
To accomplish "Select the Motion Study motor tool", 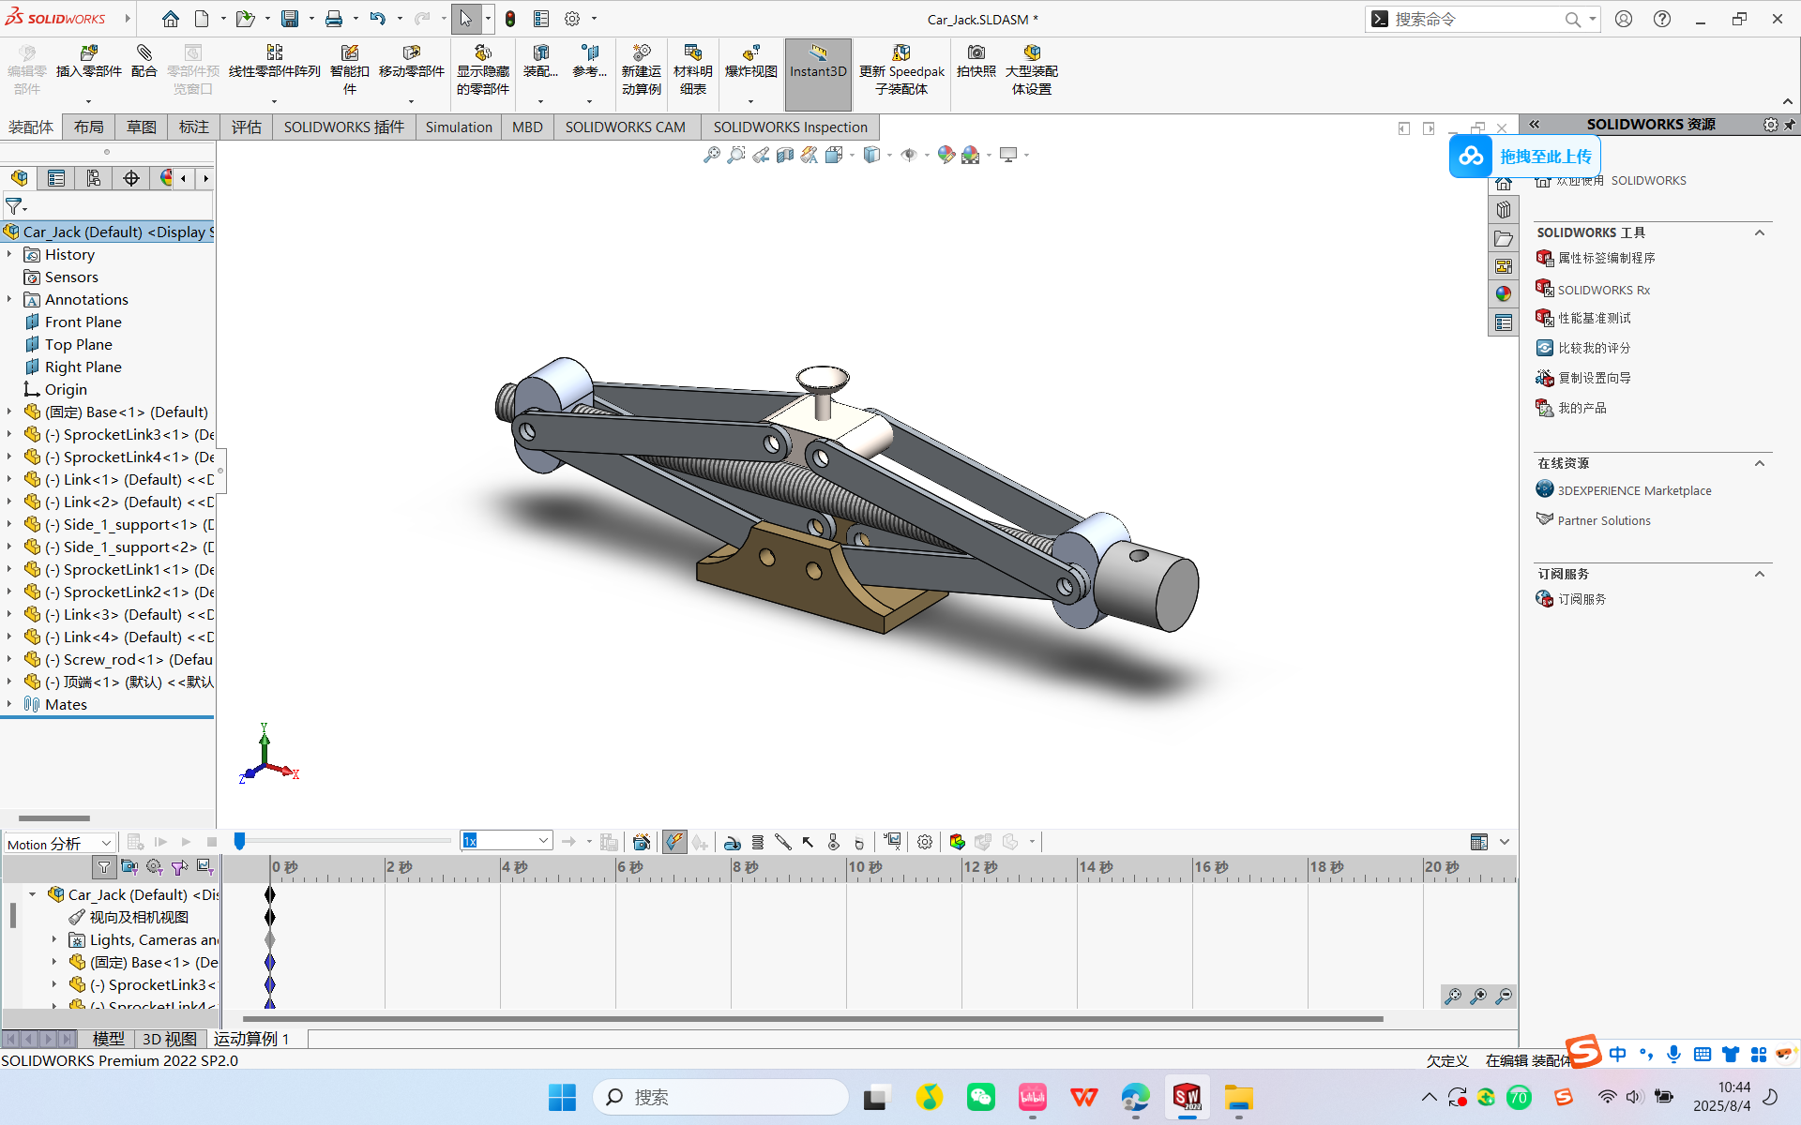I will tap(733, 841).
